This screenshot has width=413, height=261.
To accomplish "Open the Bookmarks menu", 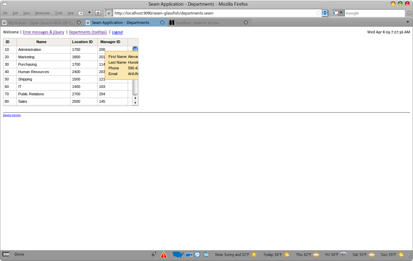I will (x=42, y=13).
